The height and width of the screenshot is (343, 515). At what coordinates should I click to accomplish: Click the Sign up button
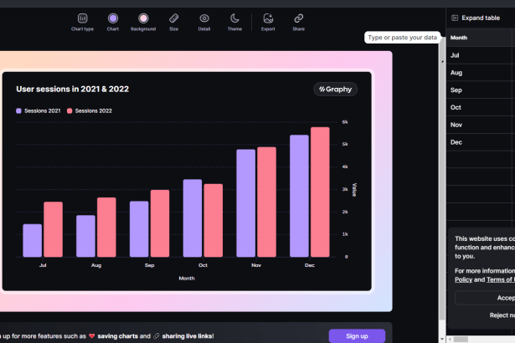coord(357,335)
